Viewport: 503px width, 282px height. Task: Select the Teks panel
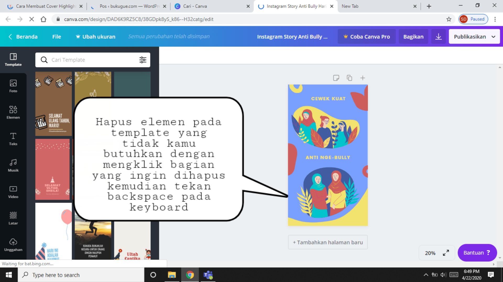click(x=13, y=139)
